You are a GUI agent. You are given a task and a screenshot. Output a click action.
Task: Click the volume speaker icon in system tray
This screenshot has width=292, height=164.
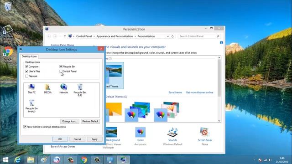[270, 160]
